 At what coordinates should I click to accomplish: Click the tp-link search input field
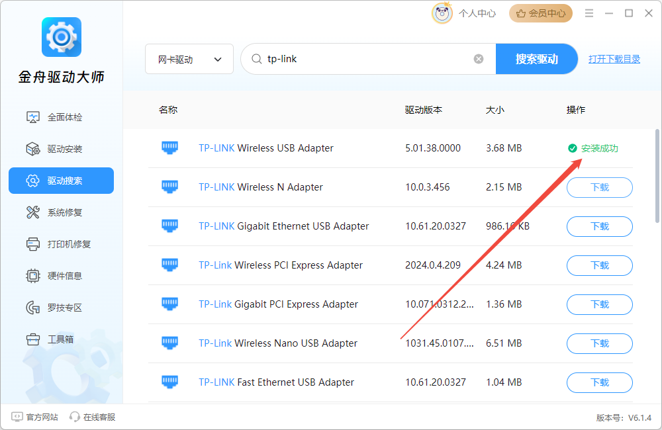(367, 59)
